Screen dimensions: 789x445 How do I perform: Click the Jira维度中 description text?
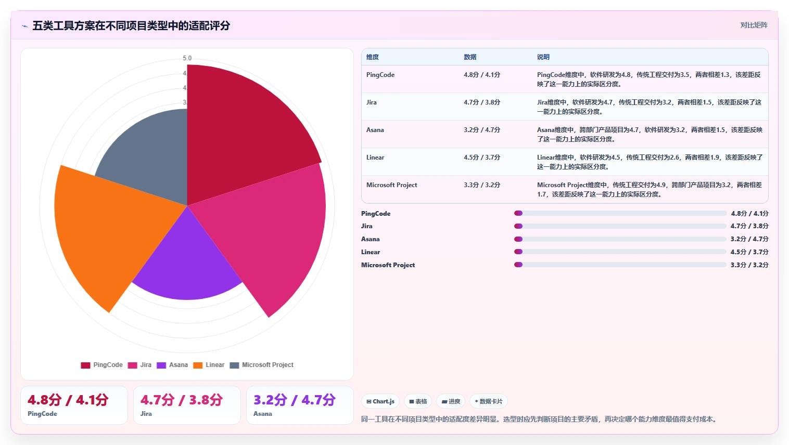pyautogui.click(x=650, y=107)
